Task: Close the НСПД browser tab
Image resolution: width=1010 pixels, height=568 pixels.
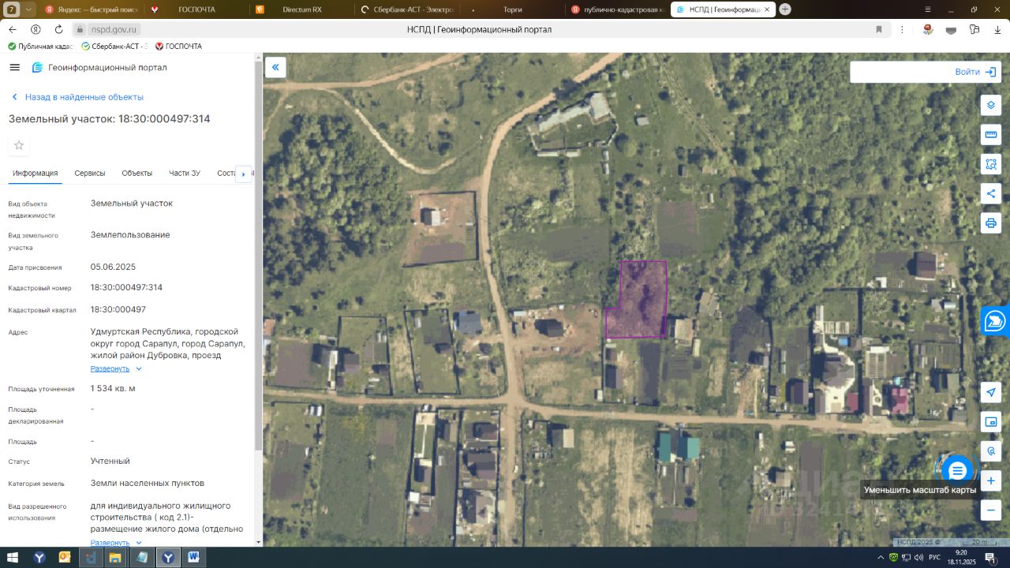Action: (766, 9)
